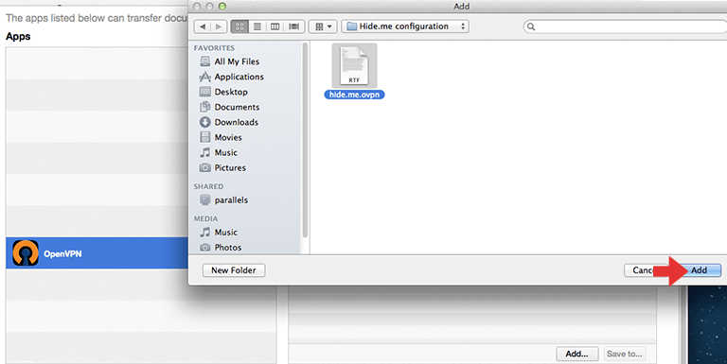The height and width of the screenshot is (364, 727).
Task: Go back with the left arrow
Action: tap(203, 26)
